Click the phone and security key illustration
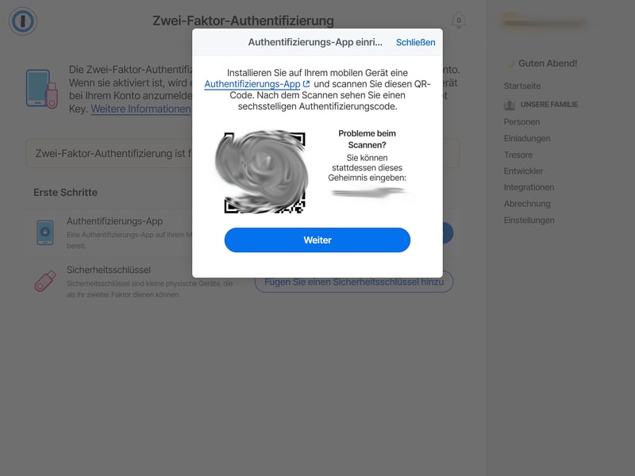Screen dimensions: 635x476 pyautogui.click(x=42, y=89)
